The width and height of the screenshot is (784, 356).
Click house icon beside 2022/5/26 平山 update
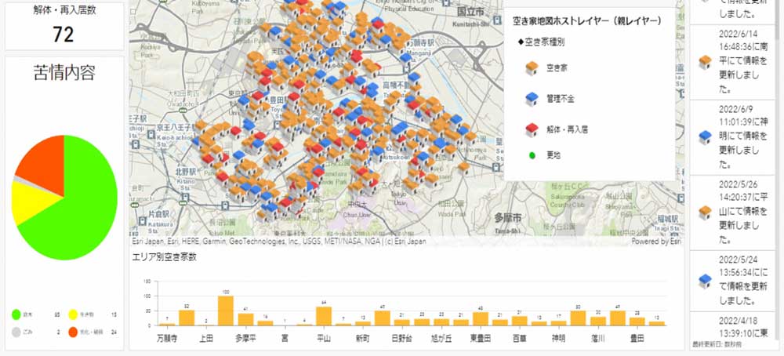pyautogui.click(x=704, y=210)
